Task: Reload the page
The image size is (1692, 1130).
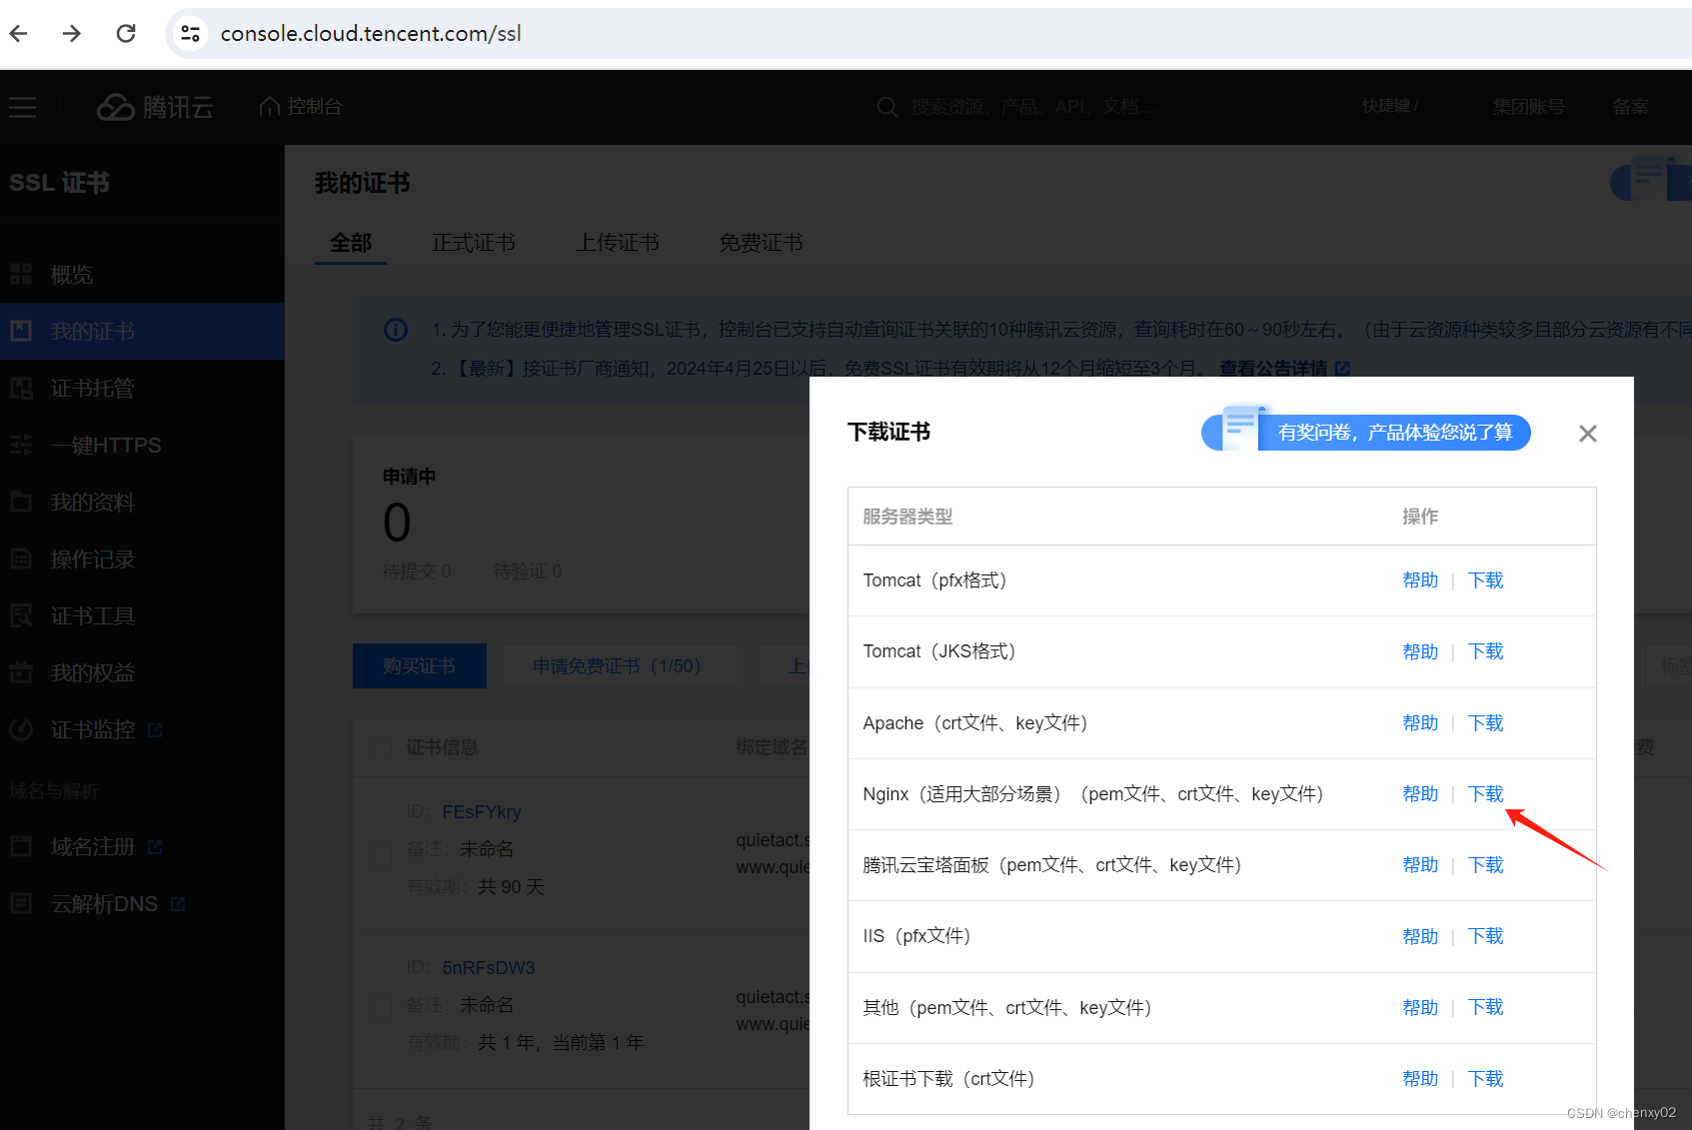Action: coord(126,33)
